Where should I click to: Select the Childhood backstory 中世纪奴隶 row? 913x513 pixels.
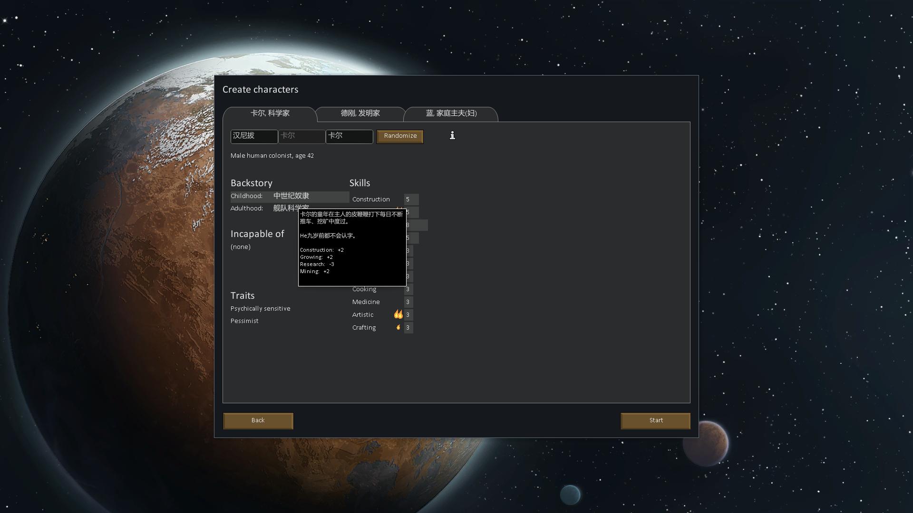[290, 197]
